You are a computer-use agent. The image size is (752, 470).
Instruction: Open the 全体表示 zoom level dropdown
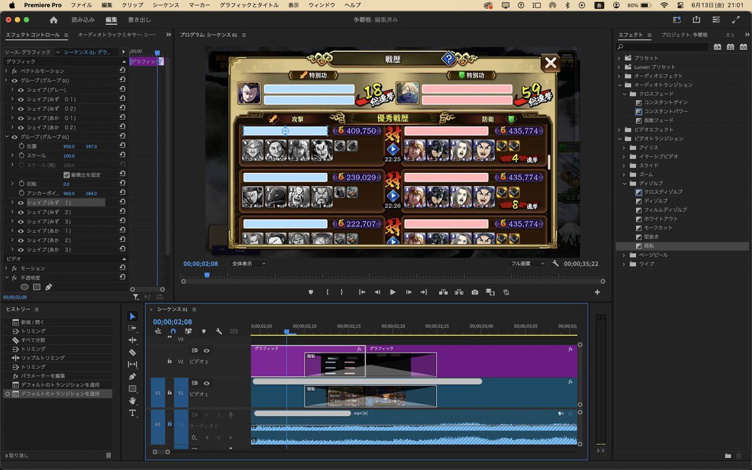(x=248, y=264)
